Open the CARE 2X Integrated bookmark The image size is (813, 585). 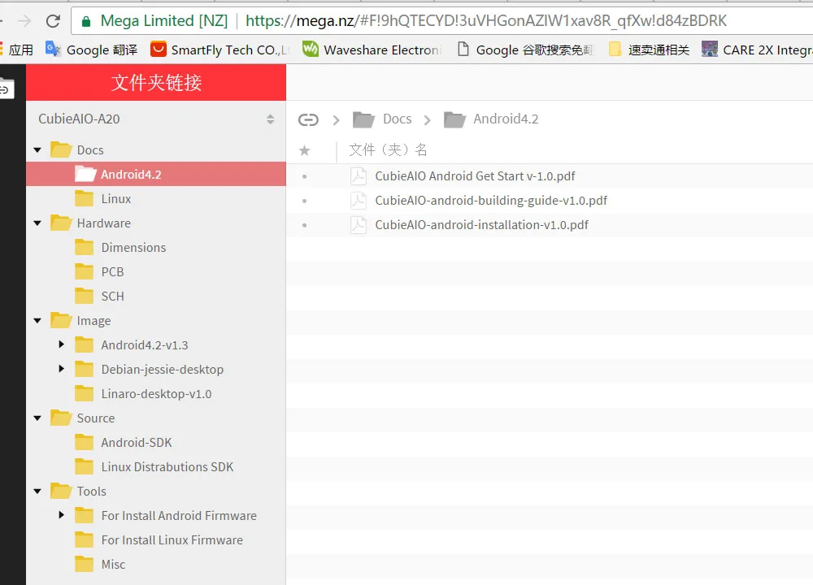pyautogui.click(x=757, y=50)
